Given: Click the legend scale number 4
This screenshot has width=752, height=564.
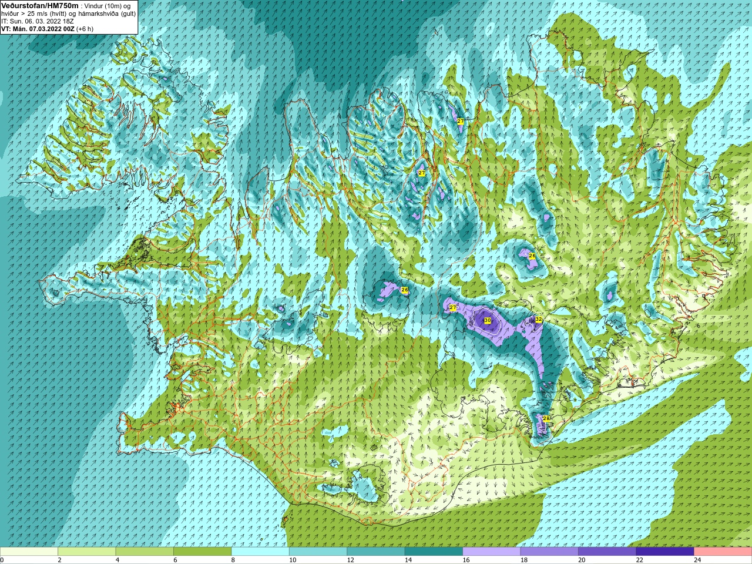Looking at the screenshot, I should 117,560.
